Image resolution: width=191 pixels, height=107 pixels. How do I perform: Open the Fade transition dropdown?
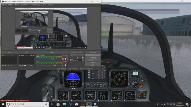(77, 55)
